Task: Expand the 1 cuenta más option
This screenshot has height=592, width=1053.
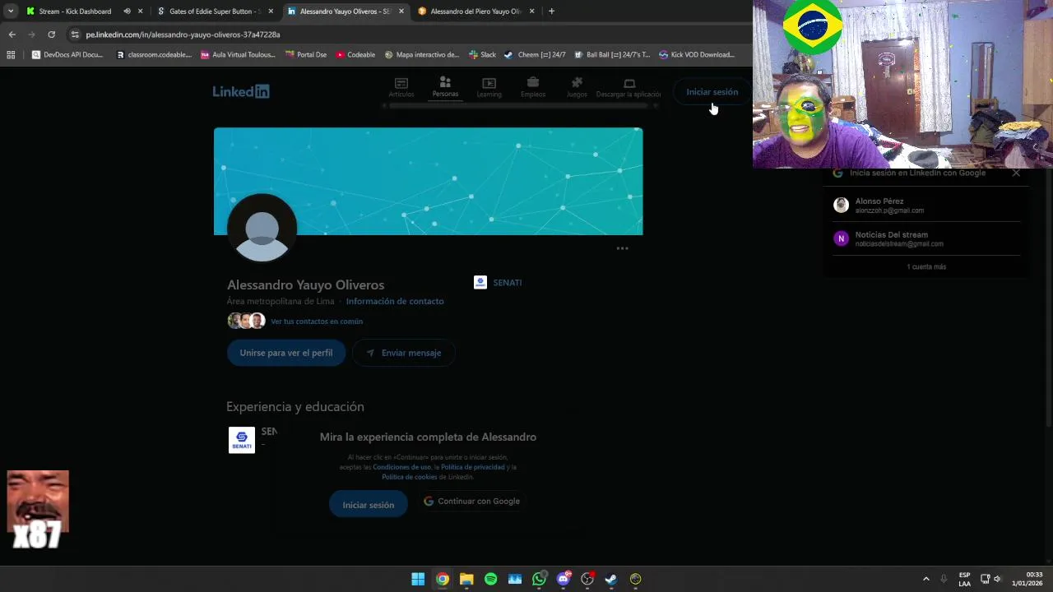Action: [926, 266]
